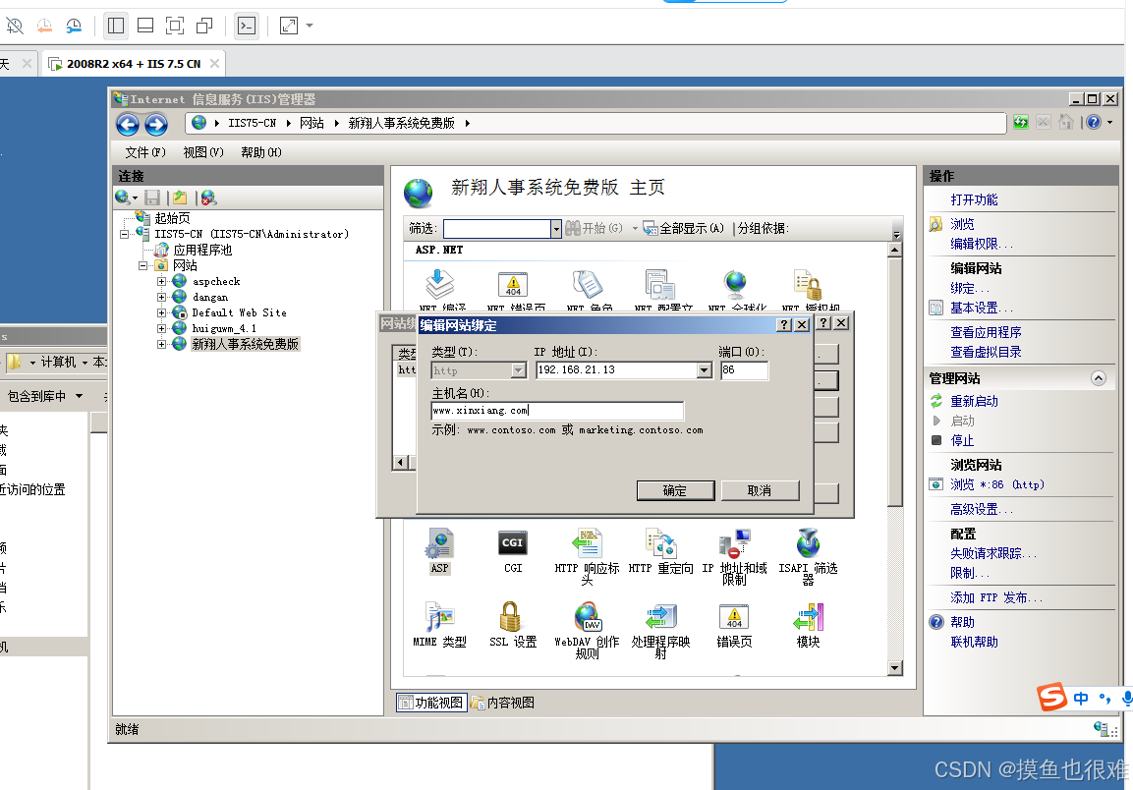Expand the aspcheck site node
This screenshot has height=790, width=1133.
tap(161, 281)
